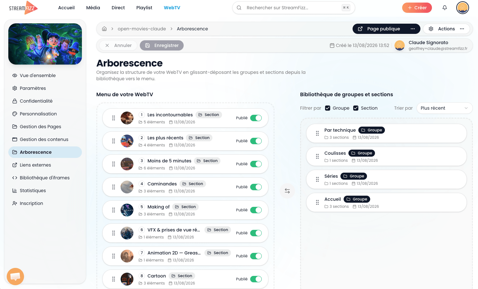Image resolution: width=478 pixels, height=289 pixels.
Task: Grab drag handle of Par technique group
Action: coord(317,133)
